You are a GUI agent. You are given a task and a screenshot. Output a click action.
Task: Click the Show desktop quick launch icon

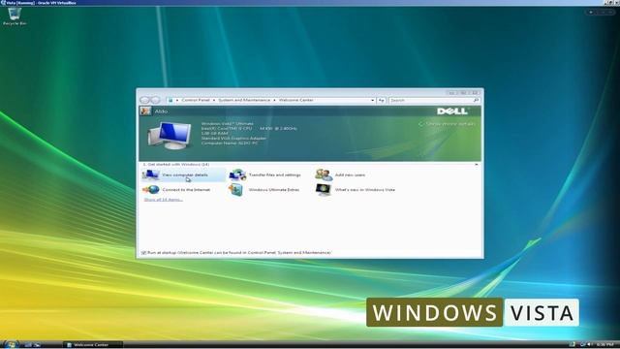tap(28, 345)
